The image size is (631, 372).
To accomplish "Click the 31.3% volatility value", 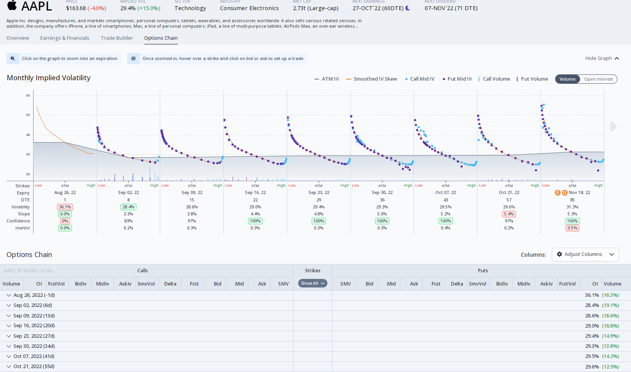I will point(572,207).
